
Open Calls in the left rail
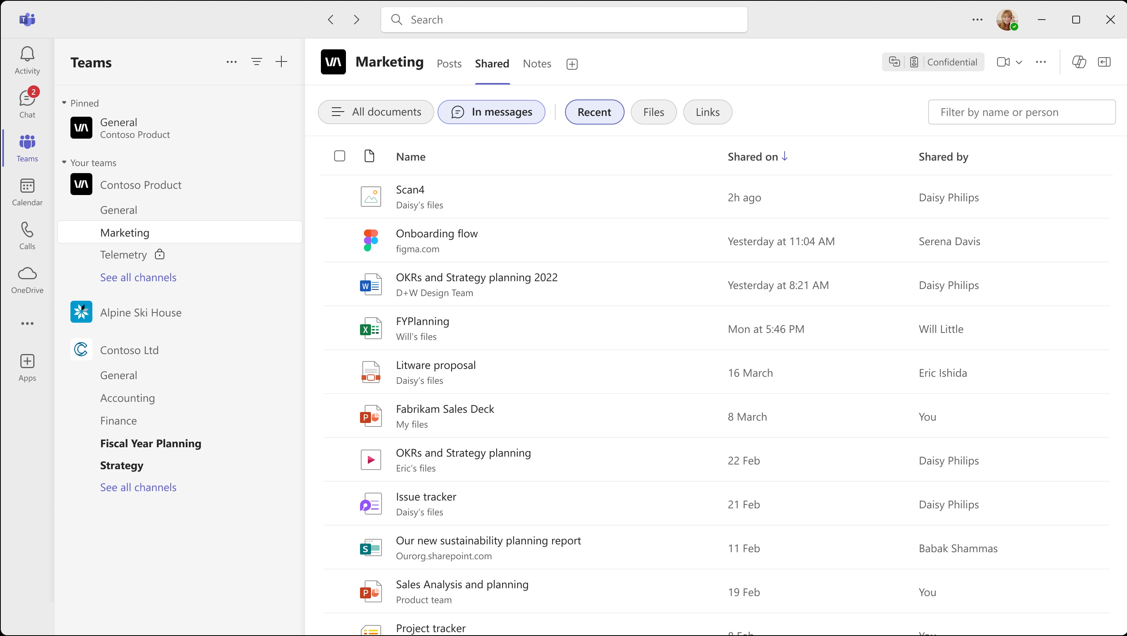27,235
